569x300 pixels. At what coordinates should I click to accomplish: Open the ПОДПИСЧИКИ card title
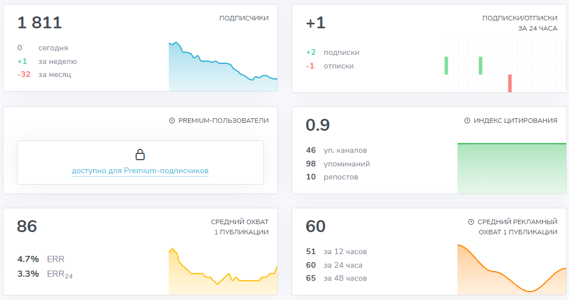coord(244,18)
